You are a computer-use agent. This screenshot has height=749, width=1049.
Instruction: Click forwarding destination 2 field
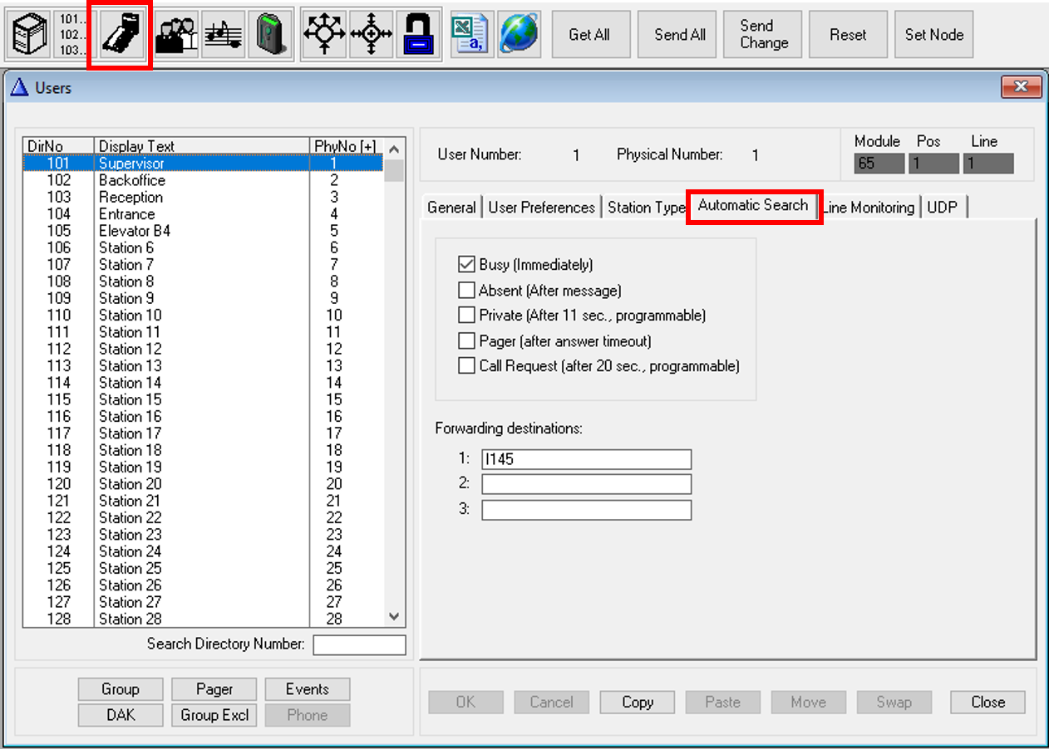coord(586,484)
